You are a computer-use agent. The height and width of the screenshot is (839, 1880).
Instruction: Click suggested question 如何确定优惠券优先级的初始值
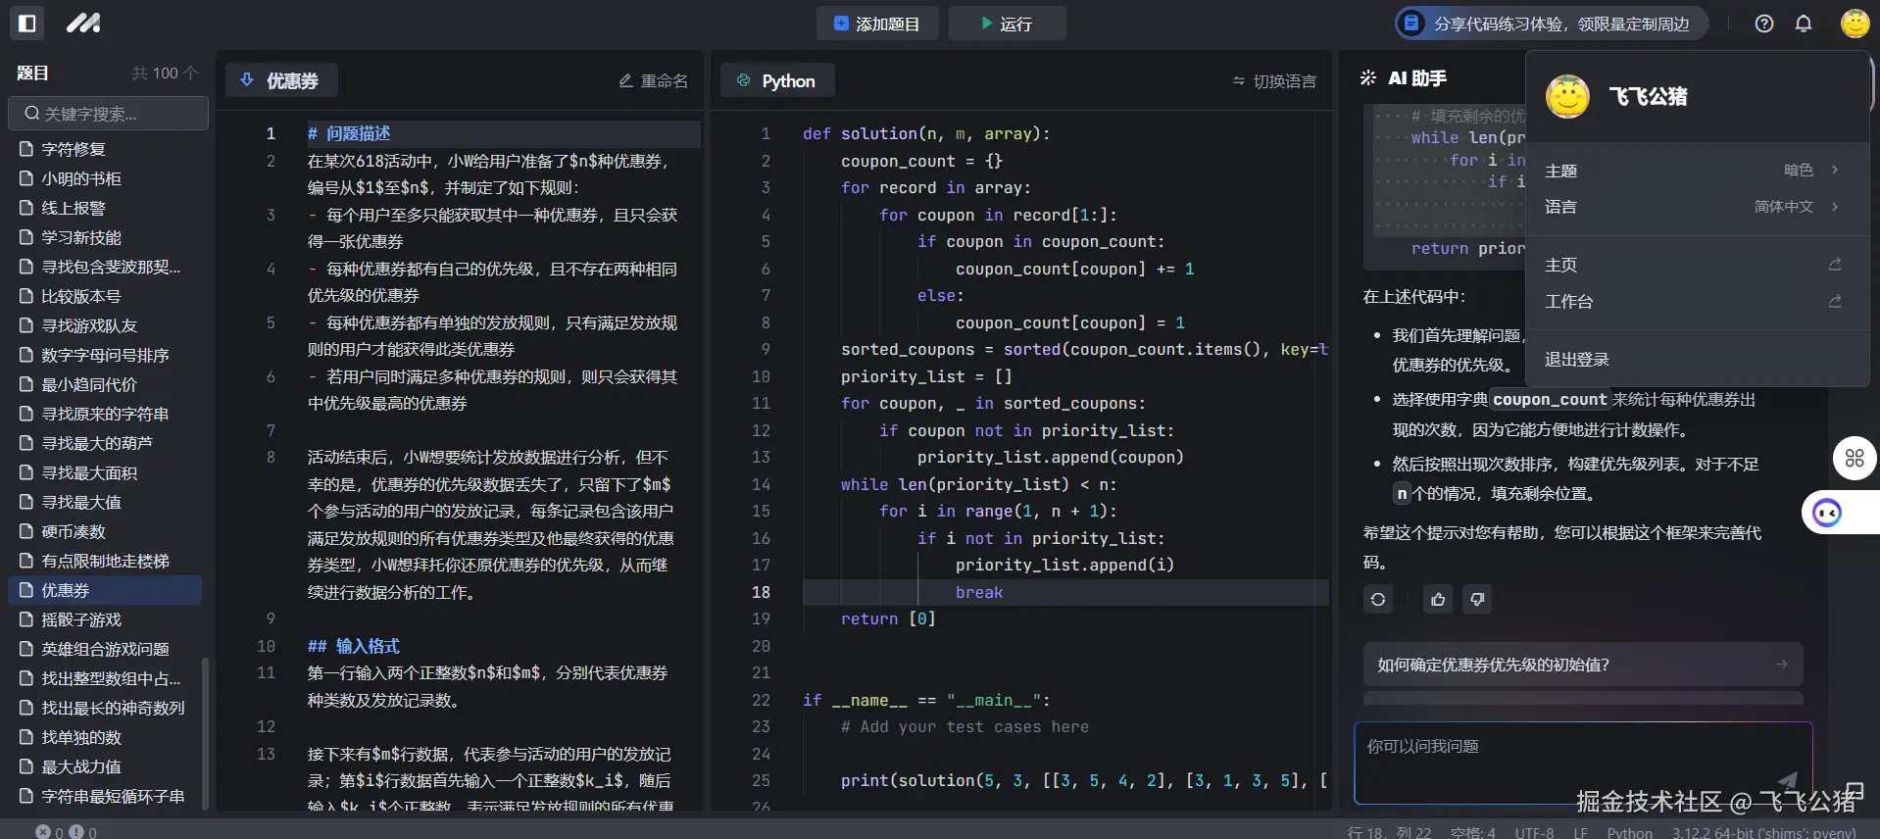1583,665
